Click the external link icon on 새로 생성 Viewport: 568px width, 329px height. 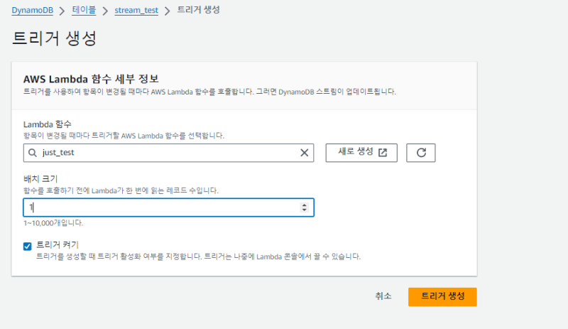click(x=383, y=152)
